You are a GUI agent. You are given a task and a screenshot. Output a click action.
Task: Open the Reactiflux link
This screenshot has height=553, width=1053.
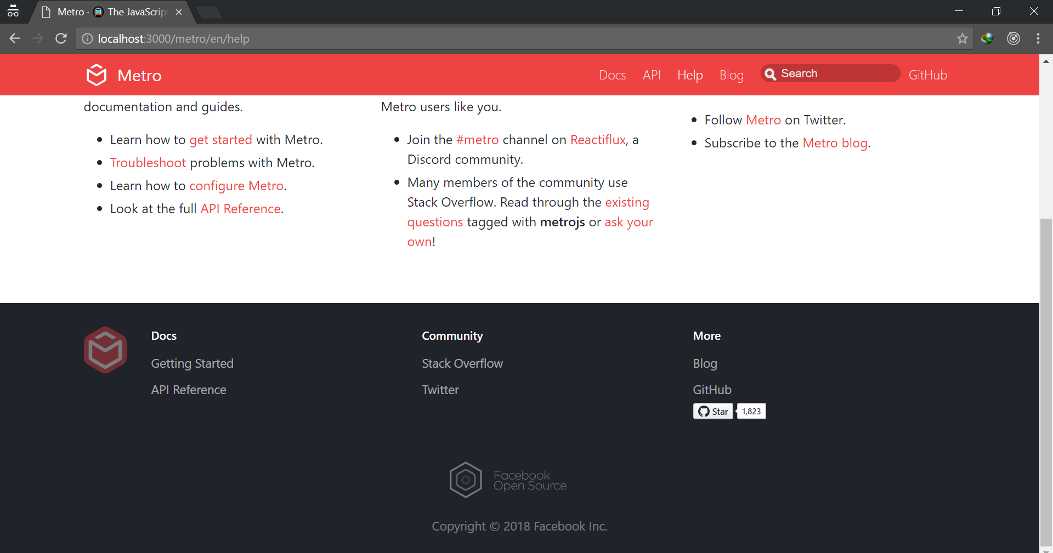click(598, 140)
